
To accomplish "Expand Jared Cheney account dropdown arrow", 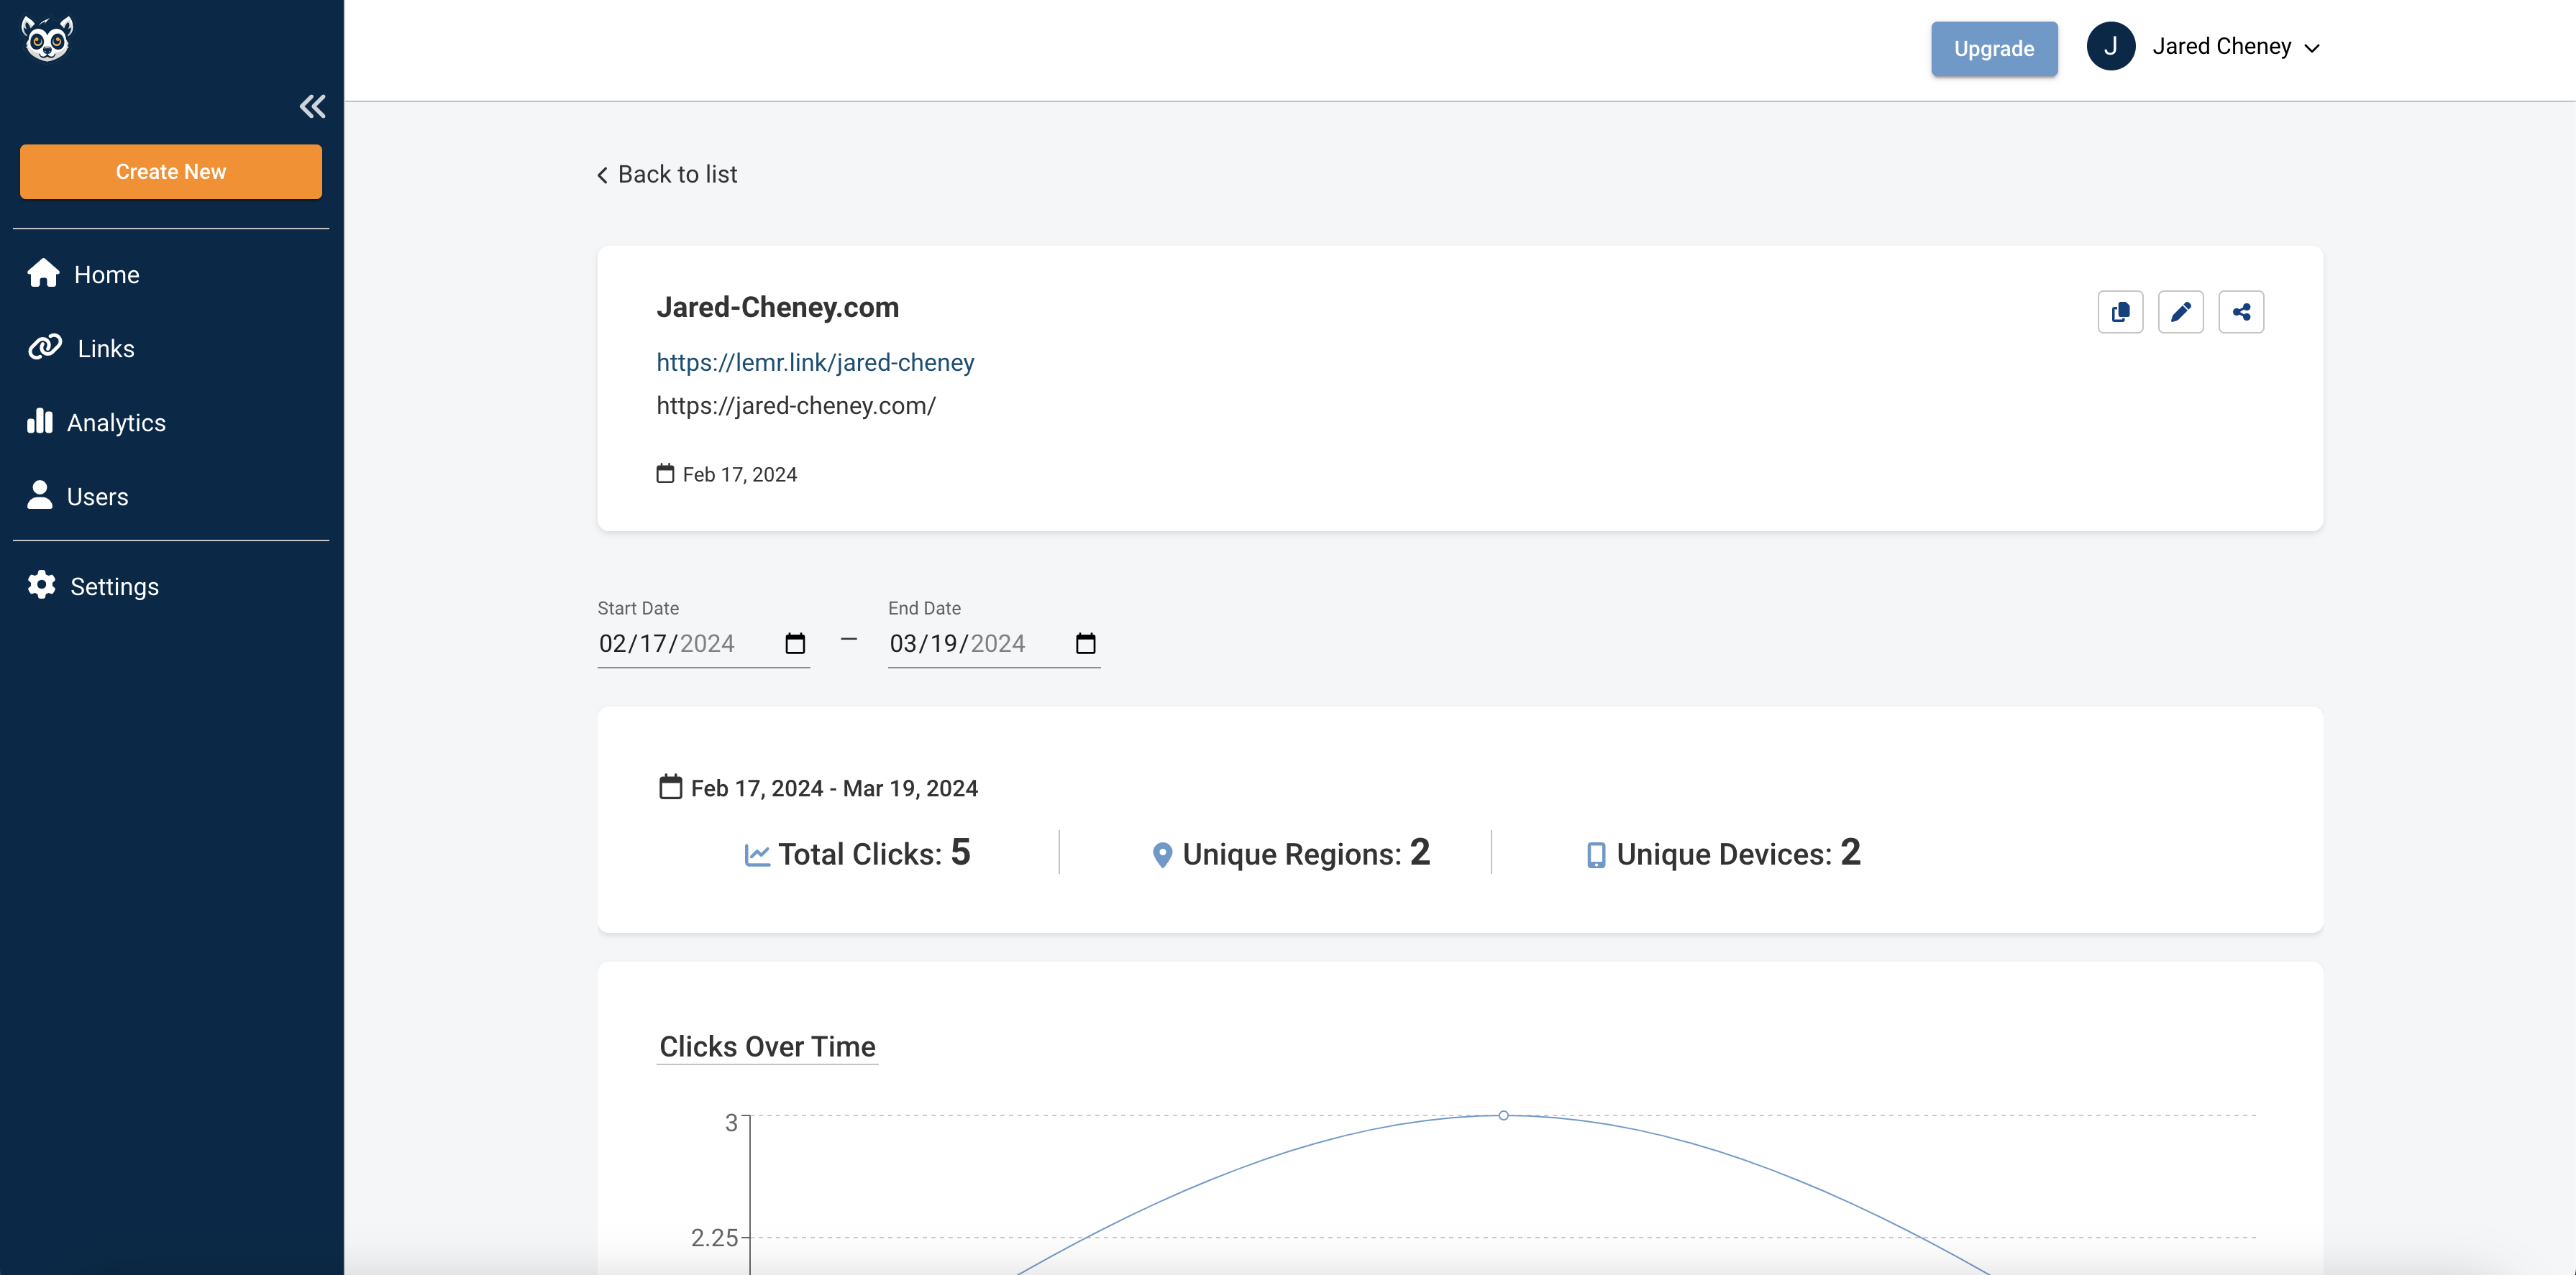I will click(x=2312, y=48).
